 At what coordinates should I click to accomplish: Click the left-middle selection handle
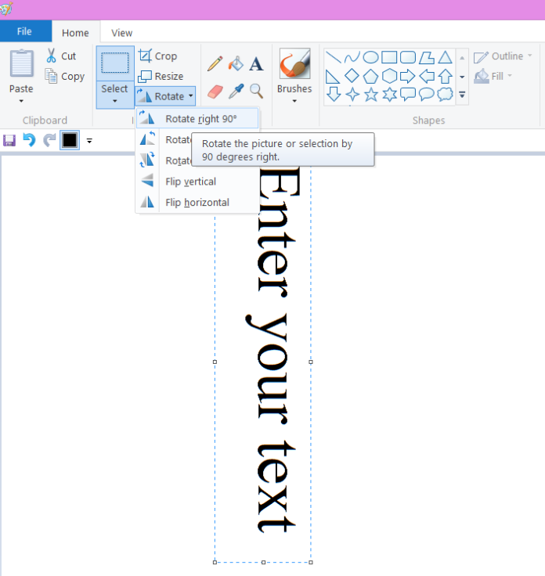215,362
